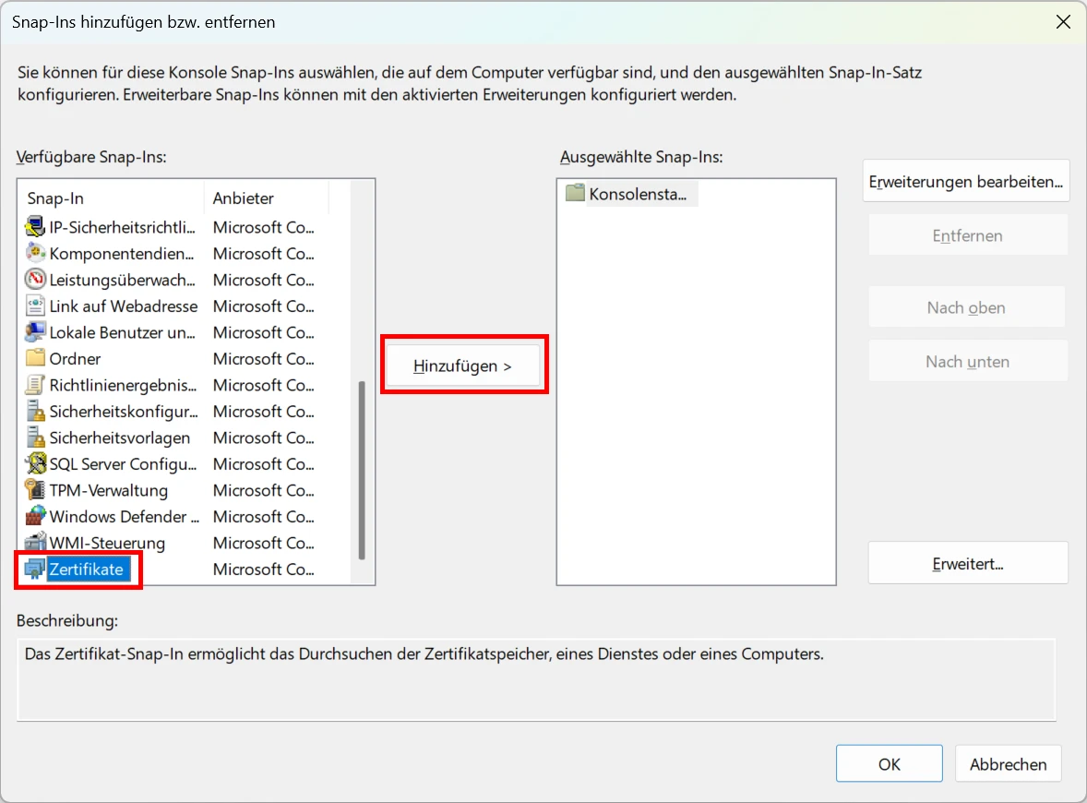The width and height of the screenshot is (1087, 803).
Task: Select the IP-Sicherheitsrichtlinien snap-in icon
Action: (x=35, y=227)
